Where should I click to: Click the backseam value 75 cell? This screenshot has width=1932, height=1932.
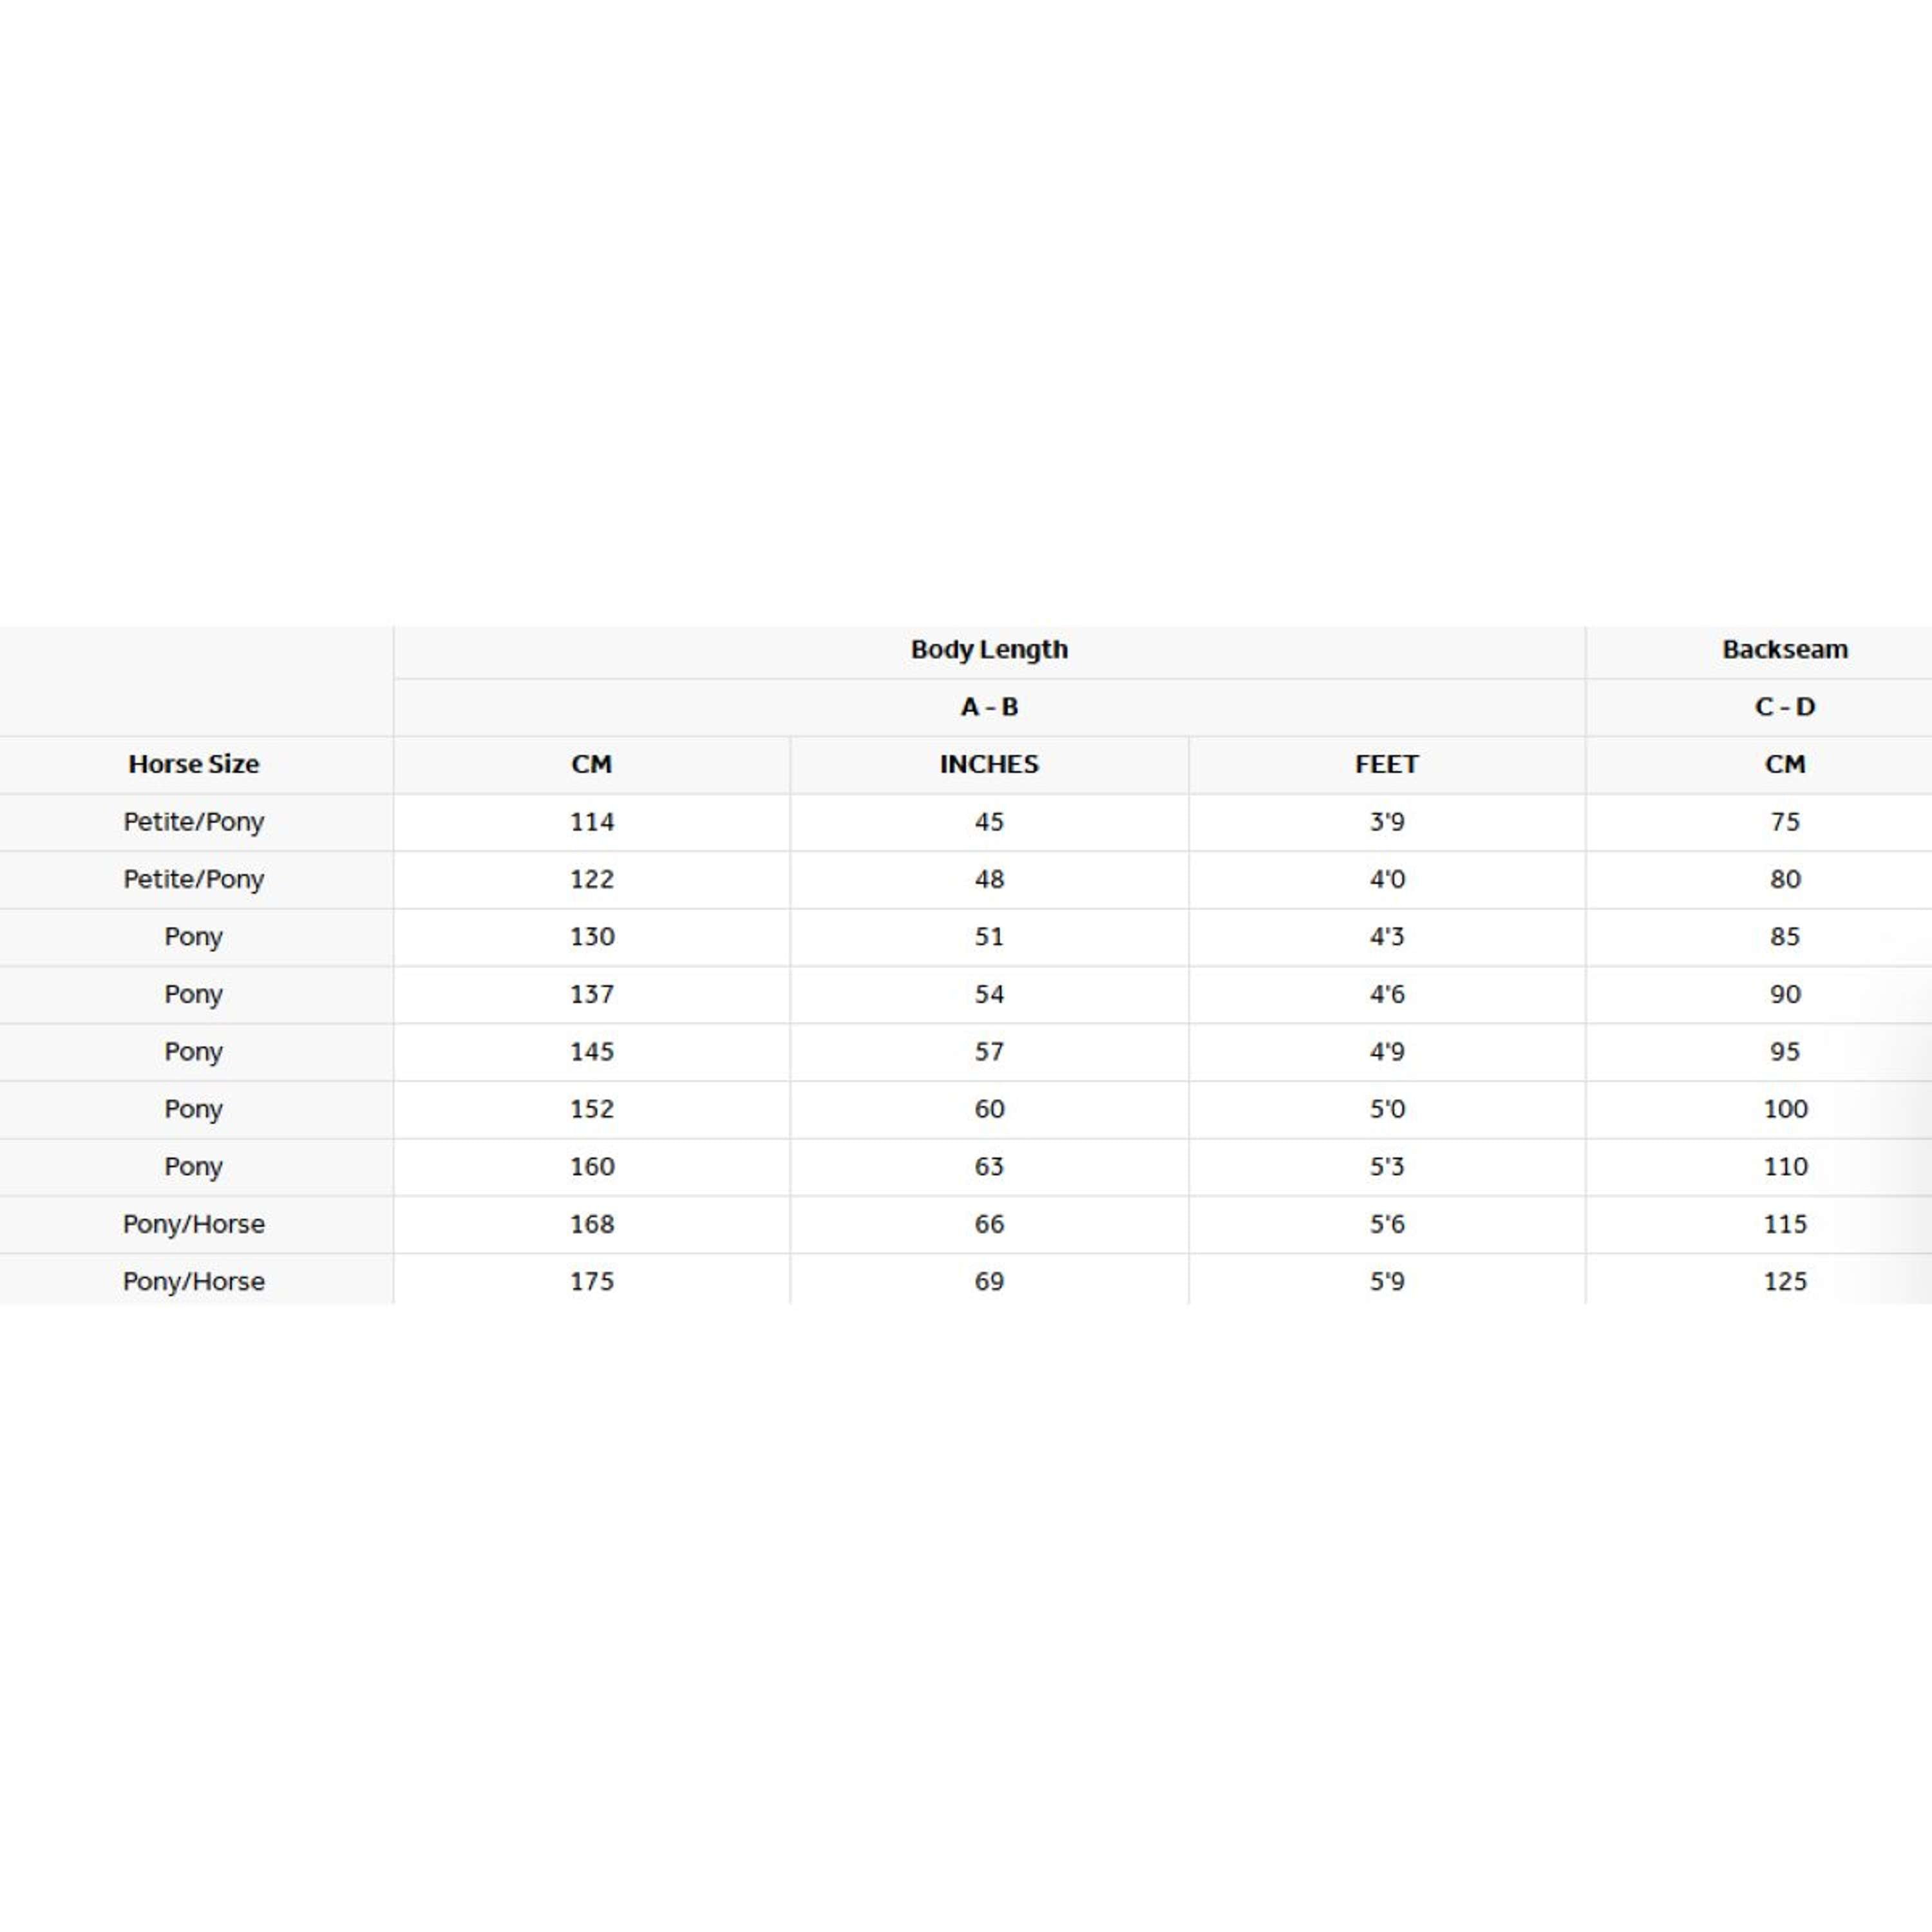(1784, 822)
